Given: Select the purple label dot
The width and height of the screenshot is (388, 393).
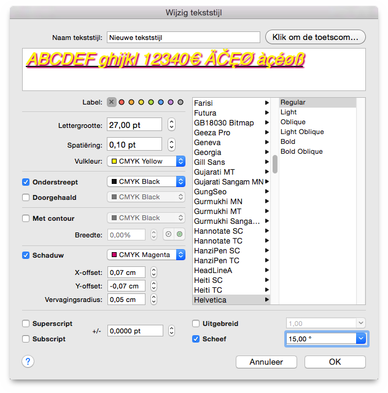Looking at the screenshot, I should click(x=171, y=102).
